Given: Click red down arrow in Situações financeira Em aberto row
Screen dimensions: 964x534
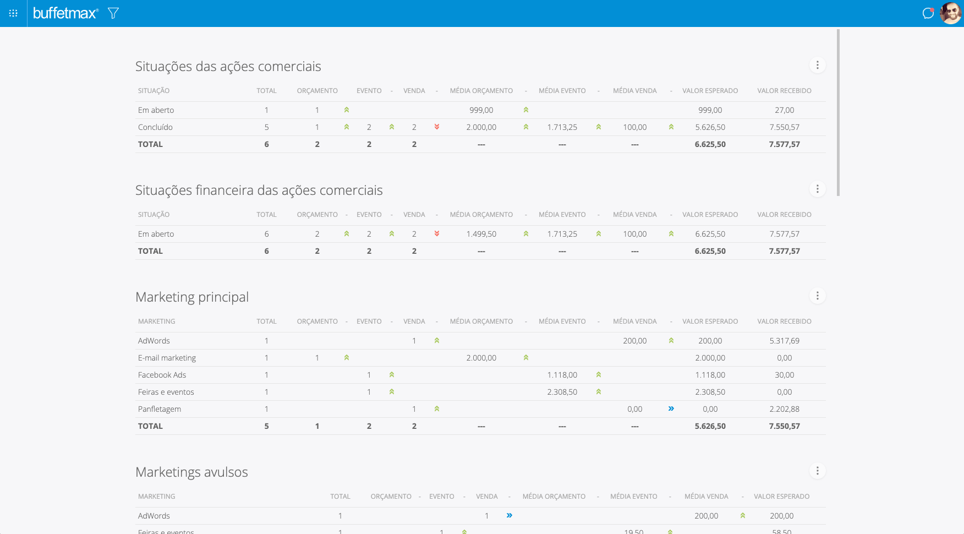Looking at the screenshot, I should [437, 234].
